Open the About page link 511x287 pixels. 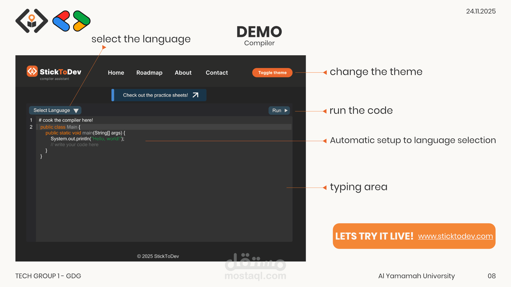pyautogui.click(x=183, y=73)
